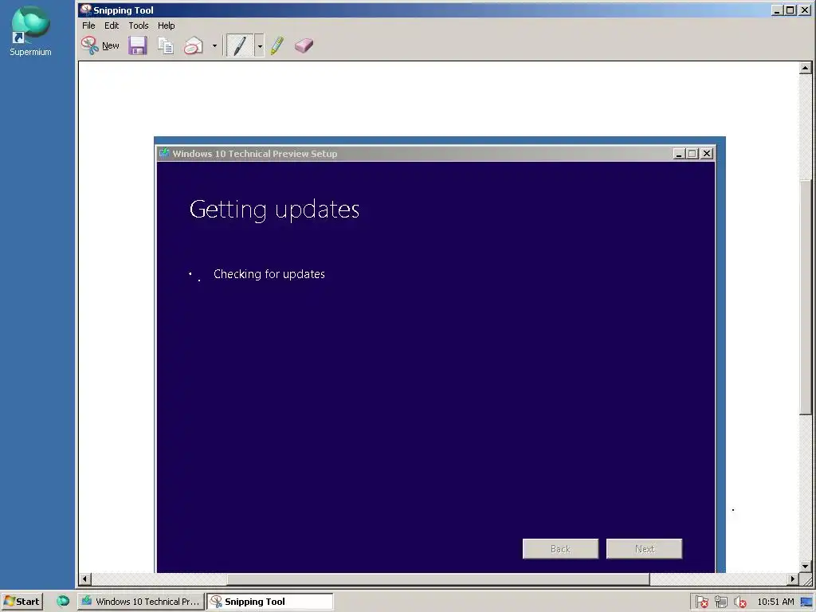
Task: Launch Supermium from the quick launch bar
Action: 63,601
